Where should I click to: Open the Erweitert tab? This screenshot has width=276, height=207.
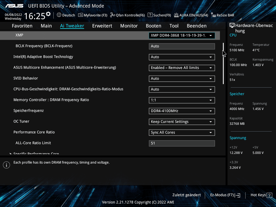(x=102, y=26)
